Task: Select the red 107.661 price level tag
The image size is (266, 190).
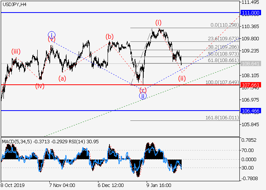Action: [x=250, y=85]
